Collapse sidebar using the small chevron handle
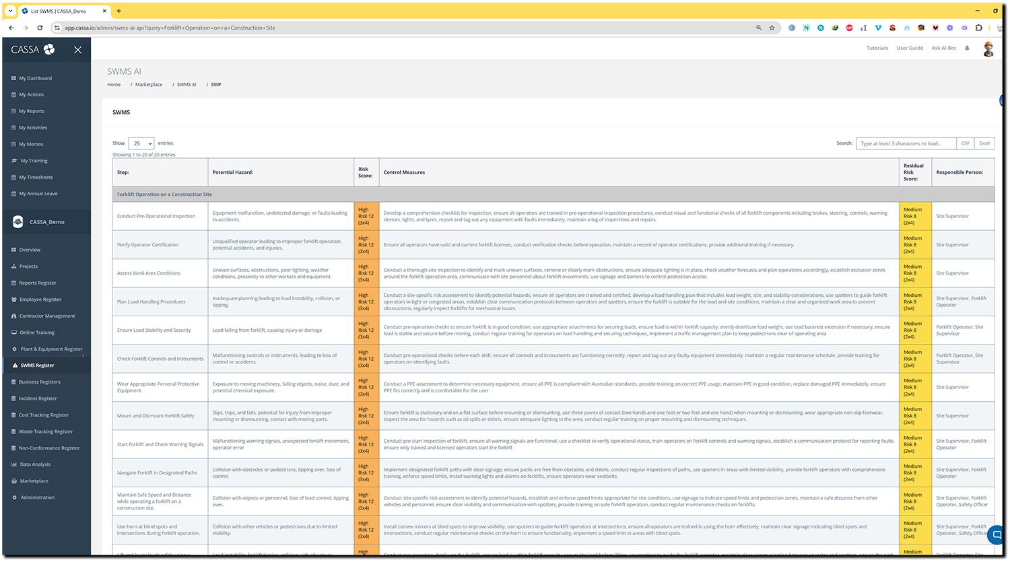Screen dimensions: 1010x564 (x=83, y=355)
